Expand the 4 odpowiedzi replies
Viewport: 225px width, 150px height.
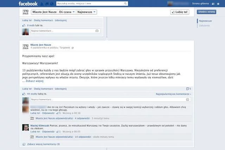(82, 118)
